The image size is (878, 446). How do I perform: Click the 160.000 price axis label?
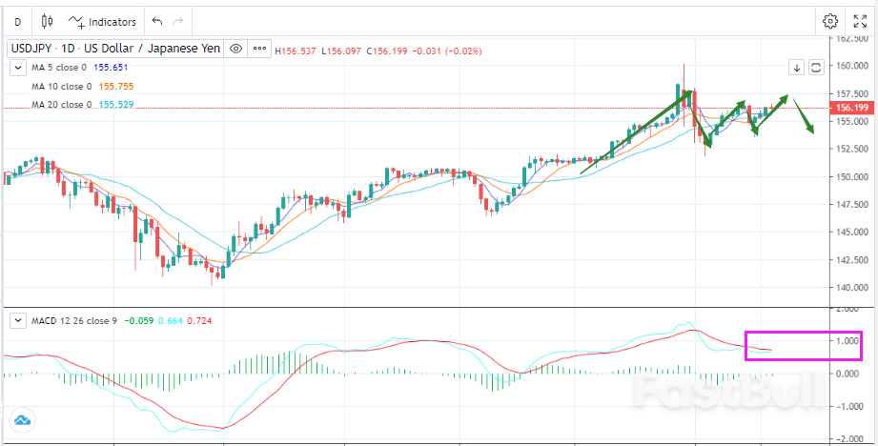pos(850,66)
